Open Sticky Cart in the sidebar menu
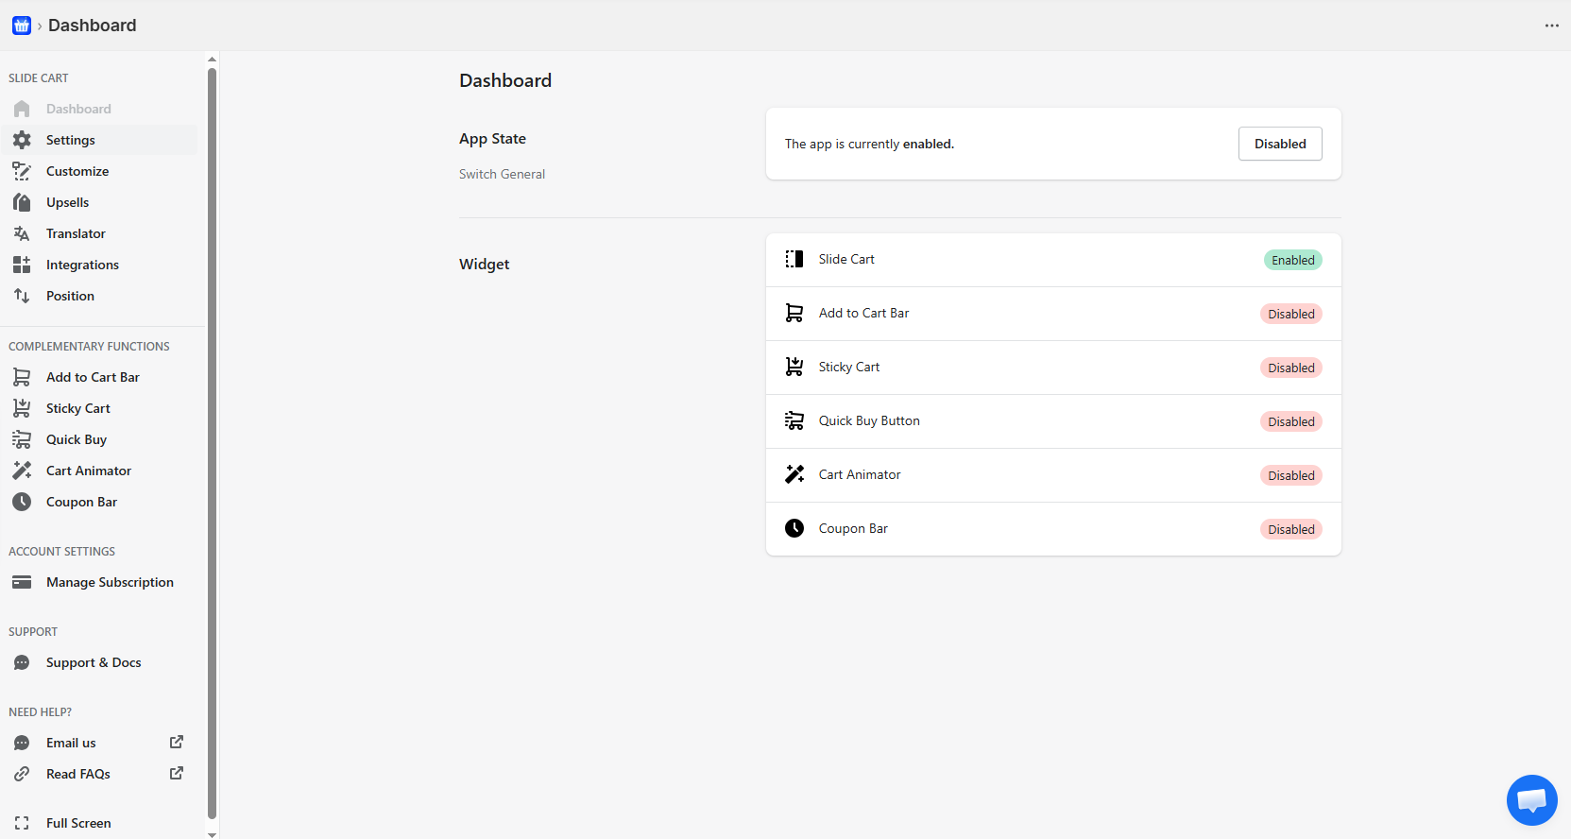The width and height of the screenshot is (1571, 839). tap(78, 408)
